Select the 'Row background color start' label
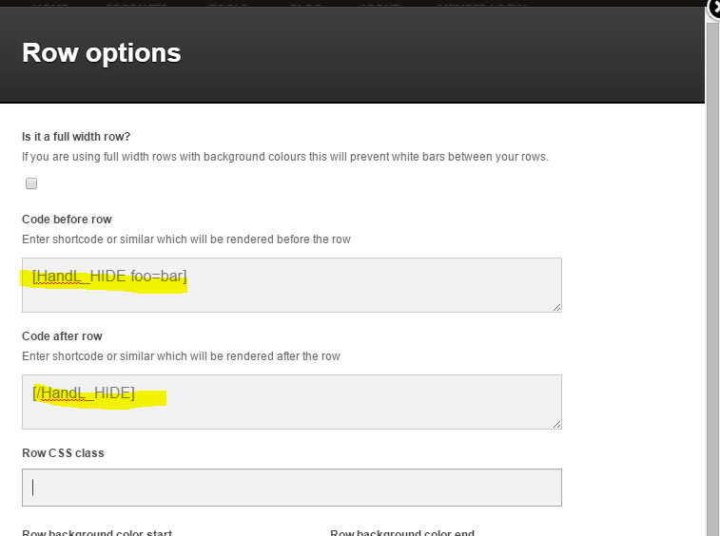This screenshot has width=720, height=536. [96, 532]
